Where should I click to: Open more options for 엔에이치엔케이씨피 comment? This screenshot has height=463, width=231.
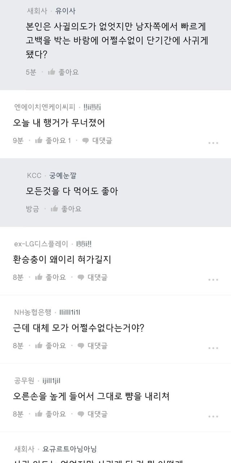coord(213,143)
